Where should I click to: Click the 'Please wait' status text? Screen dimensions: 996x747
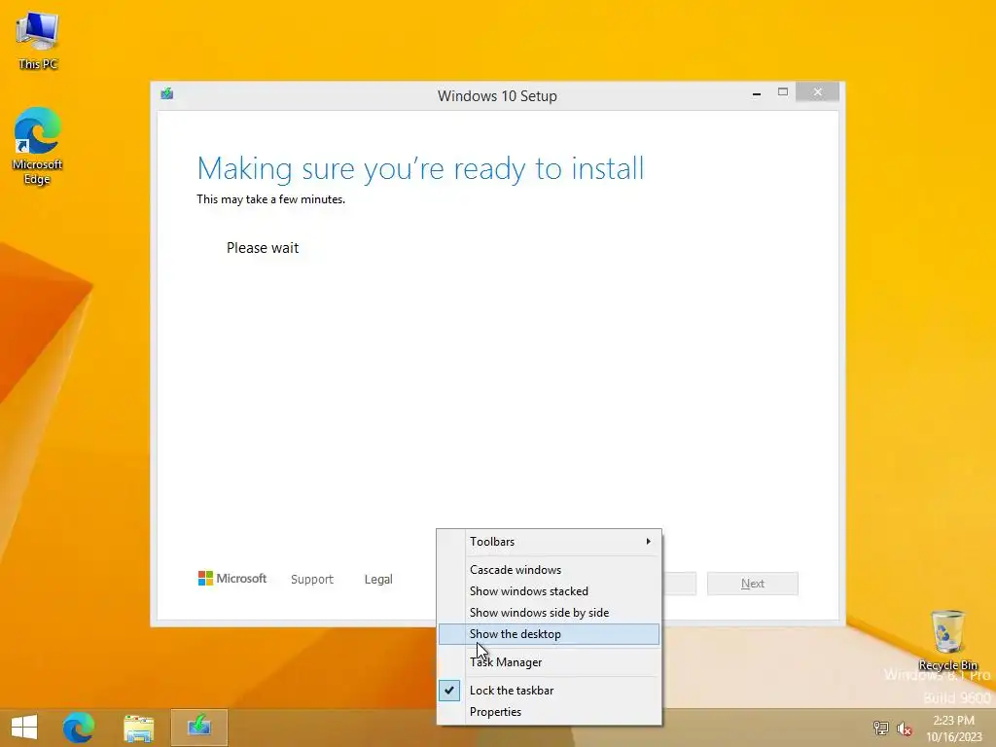pyautogui.click(x=263, y=248)
